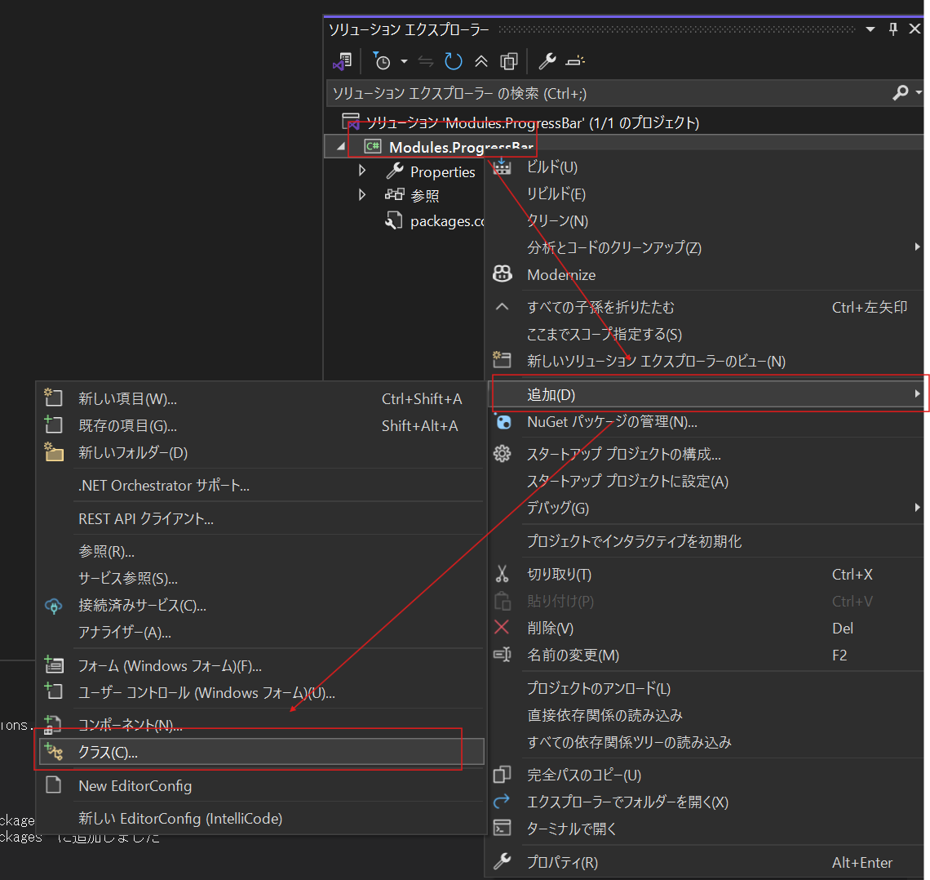
Task: Click the Solution Explorer search field
Action: point(608,93)
